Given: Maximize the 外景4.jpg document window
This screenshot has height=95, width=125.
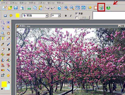Looking at the screenshot, I should pyautogui.click(x=122, y=26).
